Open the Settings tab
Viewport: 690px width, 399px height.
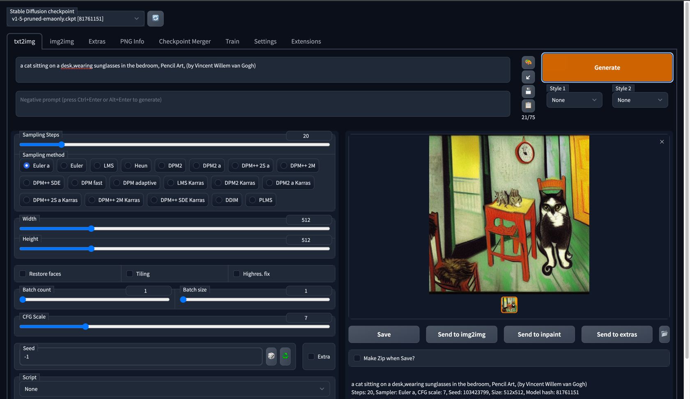coord(265,41)
